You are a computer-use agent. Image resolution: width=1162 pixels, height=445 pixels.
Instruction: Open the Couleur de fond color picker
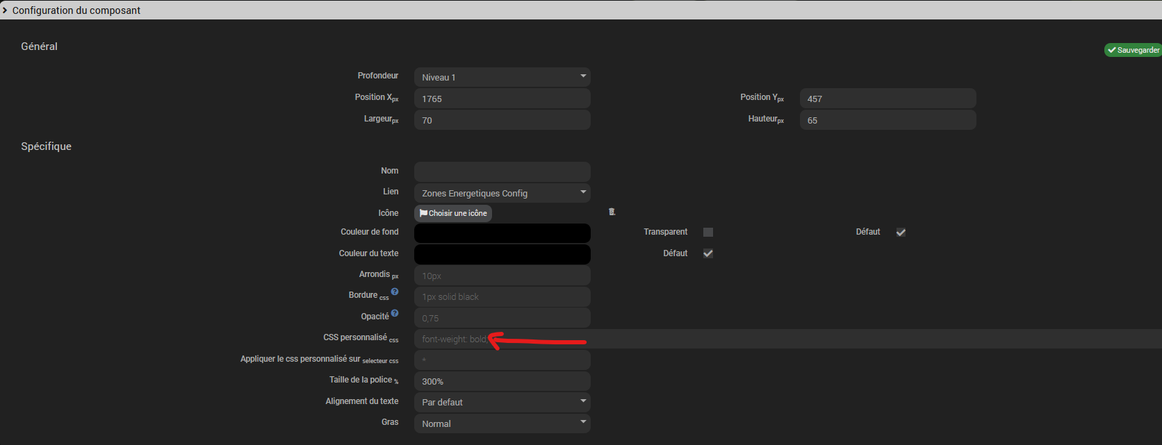(x=502, y=233)
